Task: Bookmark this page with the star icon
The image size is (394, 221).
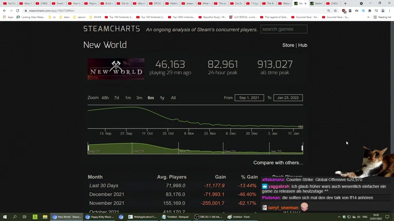Action: (336, 10)
